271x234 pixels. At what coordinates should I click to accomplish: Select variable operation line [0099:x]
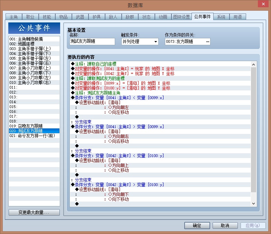160,83
